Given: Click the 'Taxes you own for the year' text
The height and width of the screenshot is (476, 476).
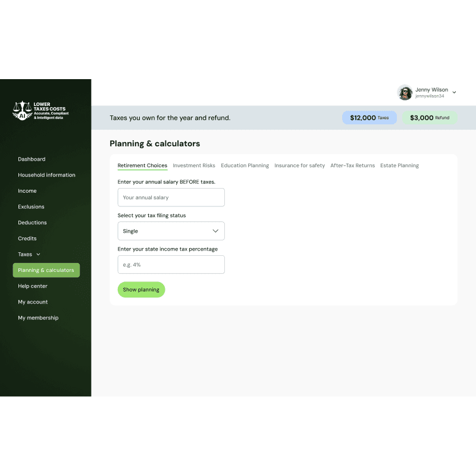Looking at the screenshot, I should [x=170, y=118].
